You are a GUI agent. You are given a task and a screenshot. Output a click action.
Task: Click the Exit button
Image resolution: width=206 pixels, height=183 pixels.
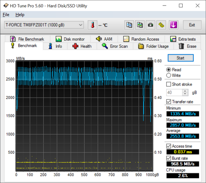click(x=192, y=25)
